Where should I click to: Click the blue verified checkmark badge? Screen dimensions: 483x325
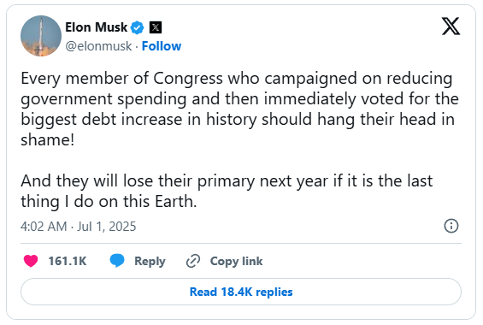tap(138, 27)
